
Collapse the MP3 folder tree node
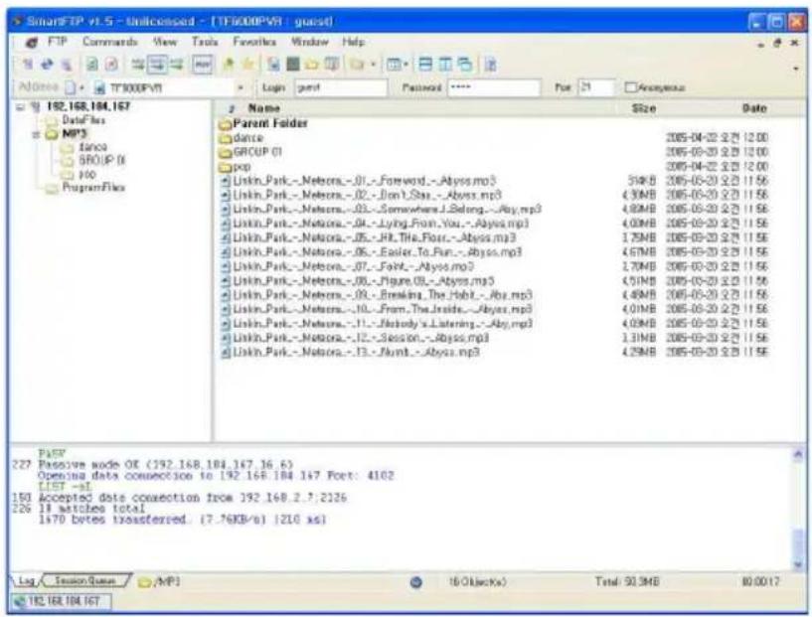tap(36, 134)
